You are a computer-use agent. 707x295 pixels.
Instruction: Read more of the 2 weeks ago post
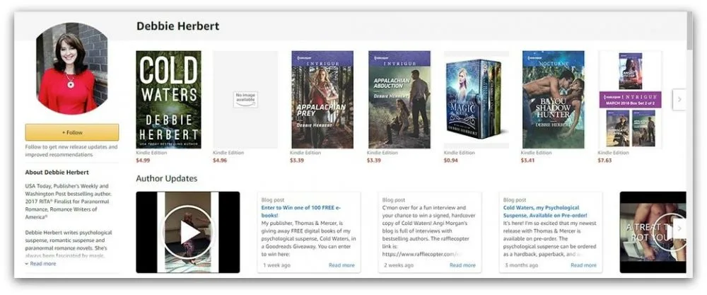click(x=462, y=265)
